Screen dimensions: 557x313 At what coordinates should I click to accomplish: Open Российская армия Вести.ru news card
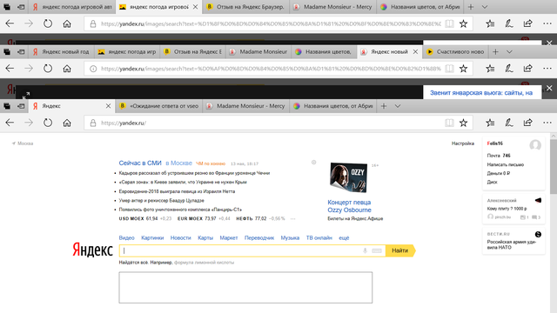click(513, 242)
